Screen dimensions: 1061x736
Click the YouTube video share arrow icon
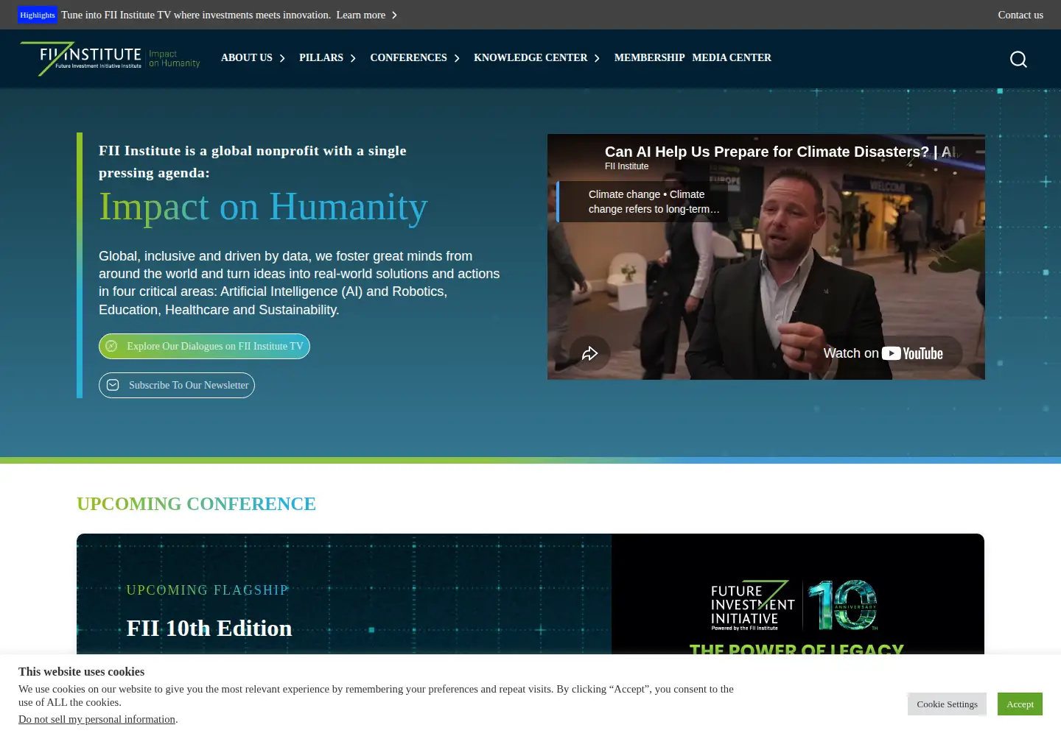tap(589, 353)
